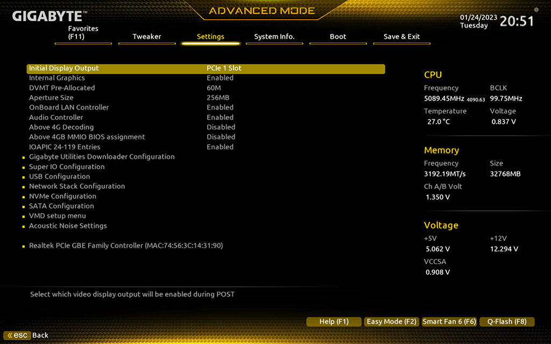Click the 01/24/2023 date text

coord(478,18)
